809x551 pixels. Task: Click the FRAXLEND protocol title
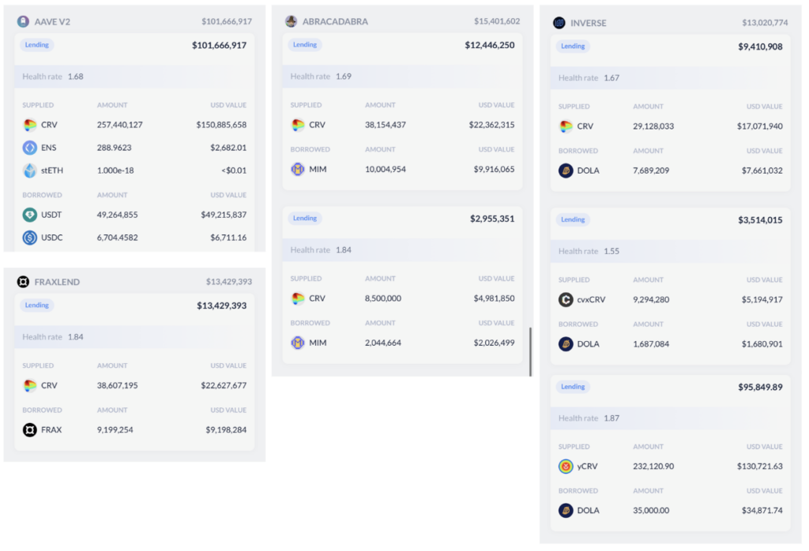[x=57, y=282]
